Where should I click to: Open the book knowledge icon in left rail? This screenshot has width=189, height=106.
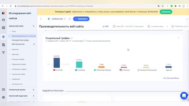(x=3, y=90)
